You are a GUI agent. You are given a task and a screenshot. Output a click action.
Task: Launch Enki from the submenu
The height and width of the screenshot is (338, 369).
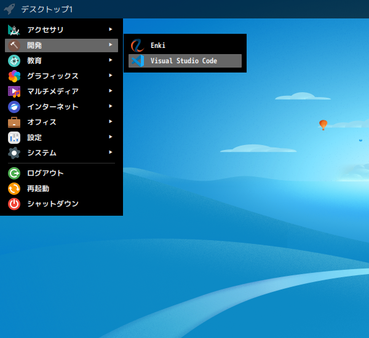[x=185, y=45]
